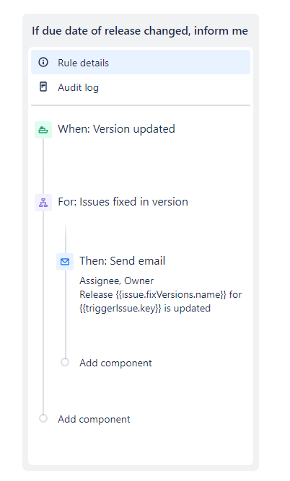Click the circle beside the bottom Add component
This screenshot has width=290, height=481.
pos(43,418)
